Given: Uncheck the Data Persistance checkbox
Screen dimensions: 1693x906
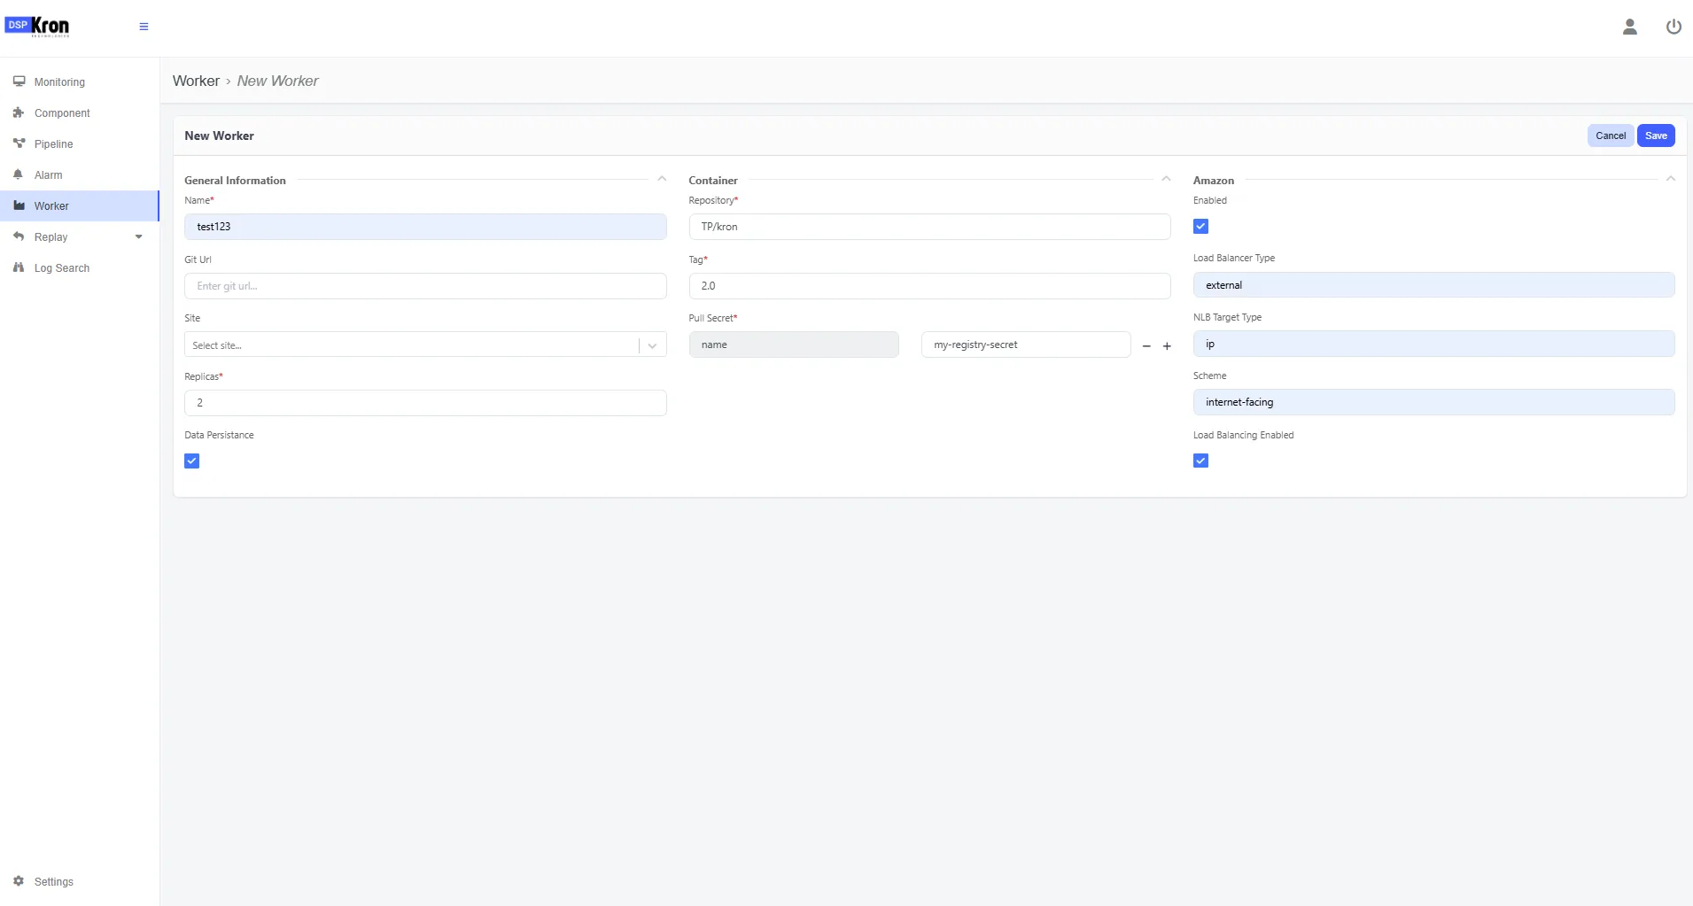Looking at the screenshot, I should point(191,461).
